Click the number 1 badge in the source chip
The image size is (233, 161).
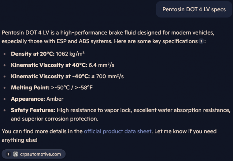pyautogui.click(x=8, y=154)
